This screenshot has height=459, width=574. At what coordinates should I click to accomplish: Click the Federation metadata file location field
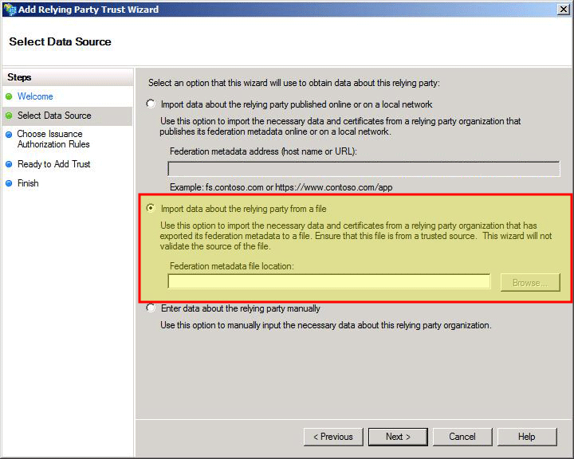[x=328, y=282]
